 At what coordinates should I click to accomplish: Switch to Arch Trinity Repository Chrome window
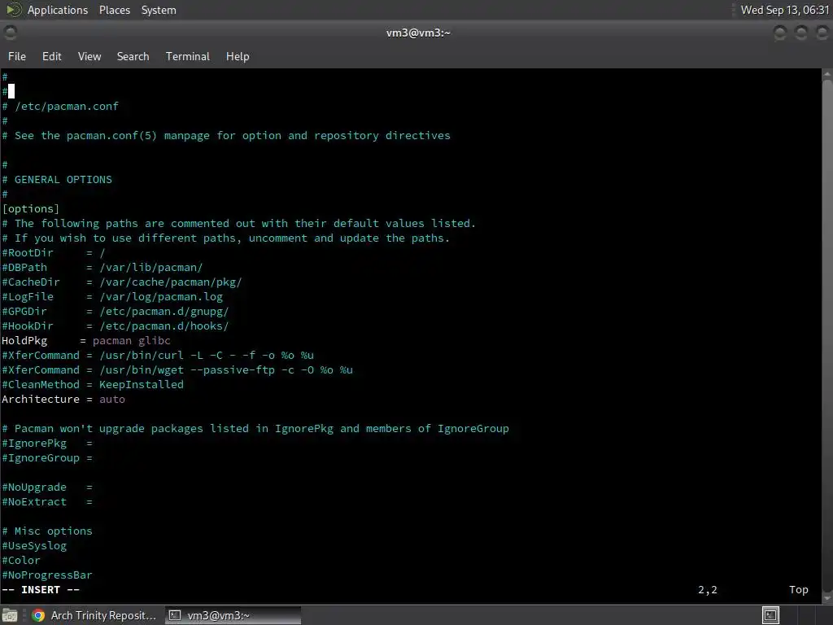pyautogui.click(x=94, y=615)
